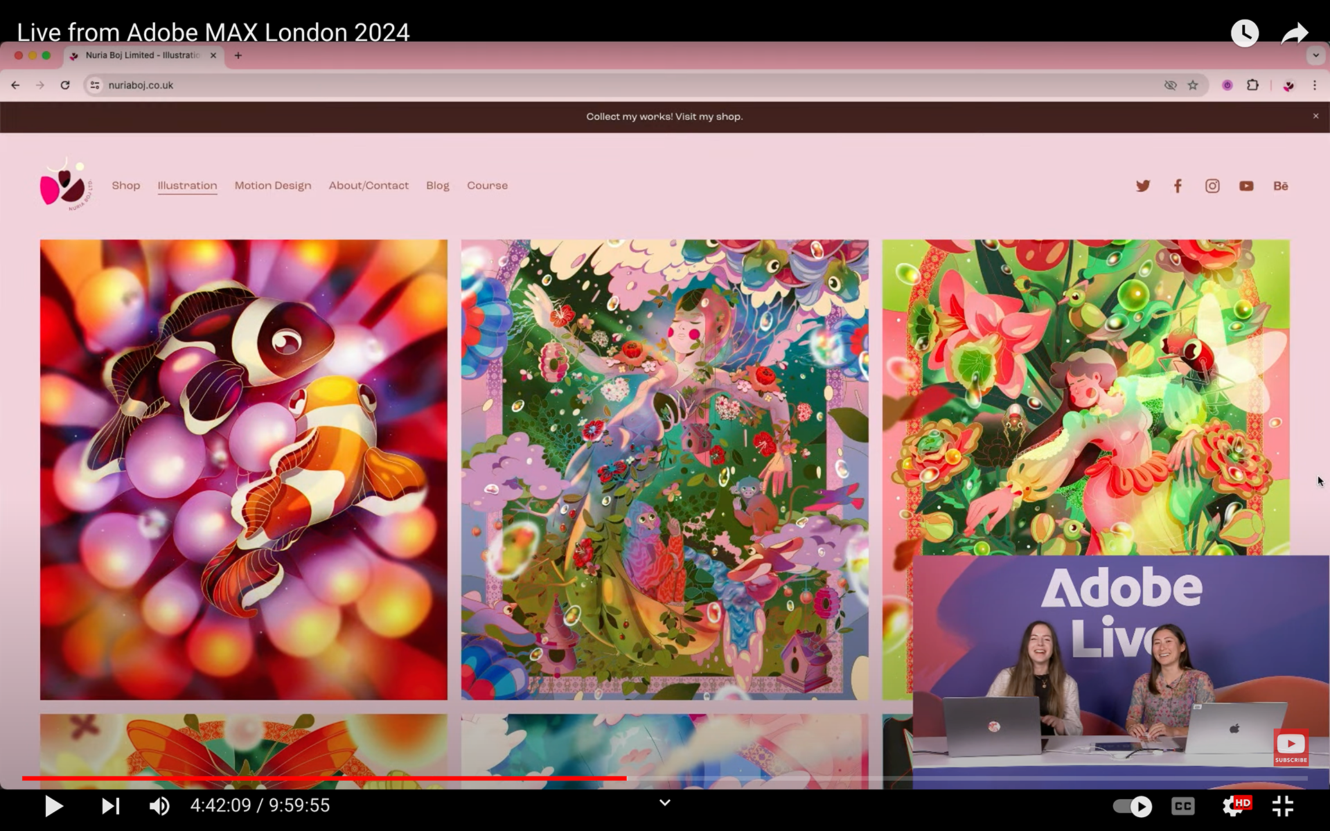This screenshot has width=1330, height=831.
Task: Click the Watch later clock icon
Action: [x=1244, y=33]
